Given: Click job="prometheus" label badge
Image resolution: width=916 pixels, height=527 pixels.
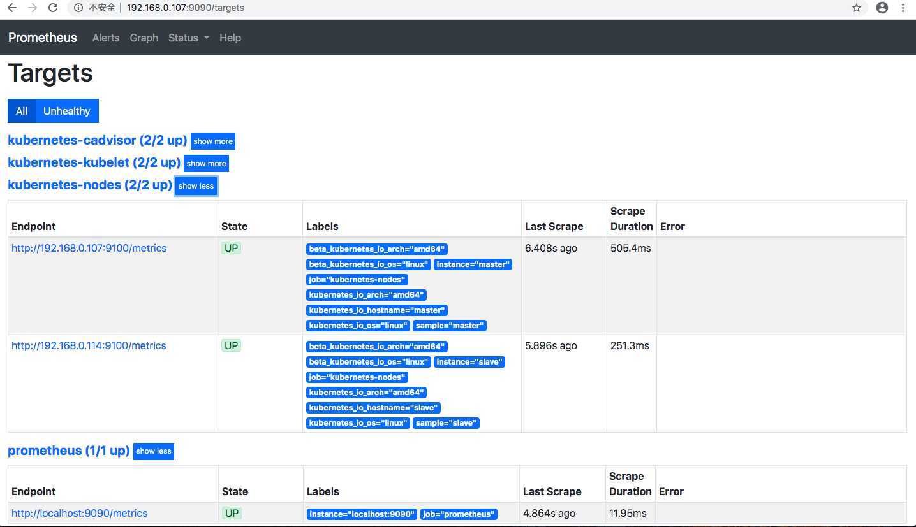Looking at the screenshot, I should coord(459,514).
